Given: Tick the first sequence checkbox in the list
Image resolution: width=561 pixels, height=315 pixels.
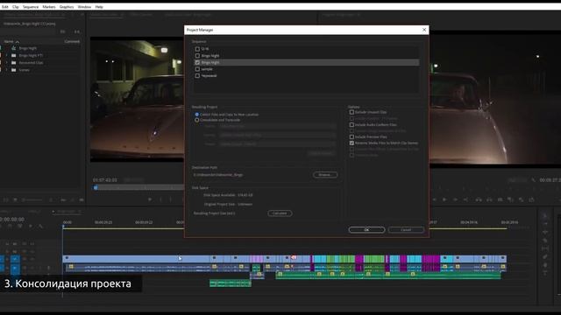Looking at the screenshot, I should (197, 49).
